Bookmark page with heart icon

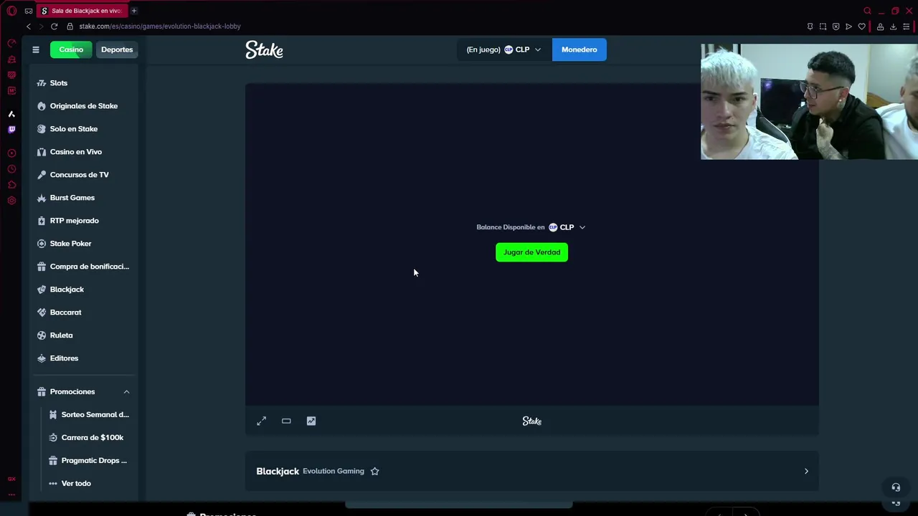click(861, 27)
